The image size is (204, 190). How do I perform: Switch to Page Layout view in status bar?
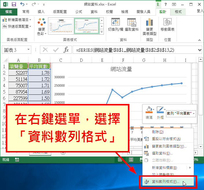131,159
